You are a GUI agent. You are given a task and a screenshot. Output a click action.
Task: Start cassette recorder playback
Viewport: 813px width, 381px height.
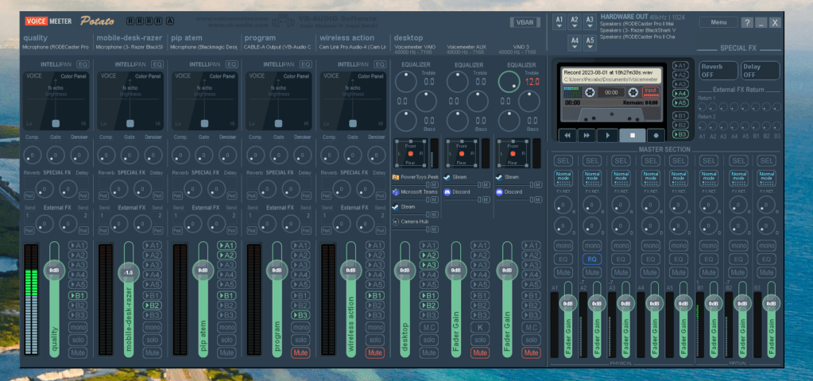pos(607,135)
